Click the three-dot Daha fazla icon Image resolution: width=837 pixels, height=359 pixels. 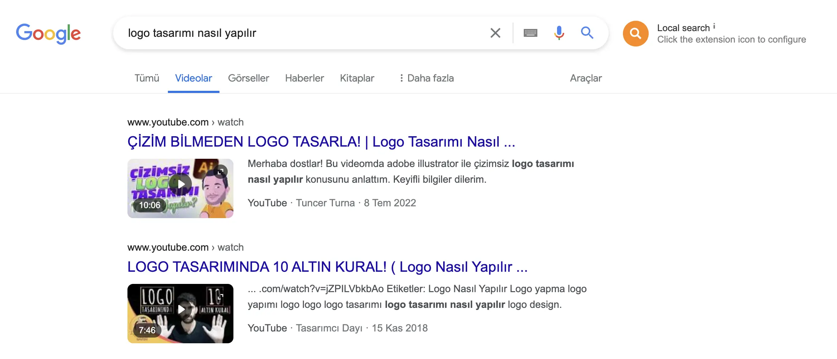(401, 78)
